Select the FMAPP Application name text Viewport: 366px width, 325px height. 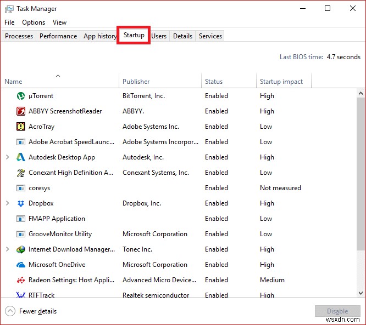(x=57, y=219)
